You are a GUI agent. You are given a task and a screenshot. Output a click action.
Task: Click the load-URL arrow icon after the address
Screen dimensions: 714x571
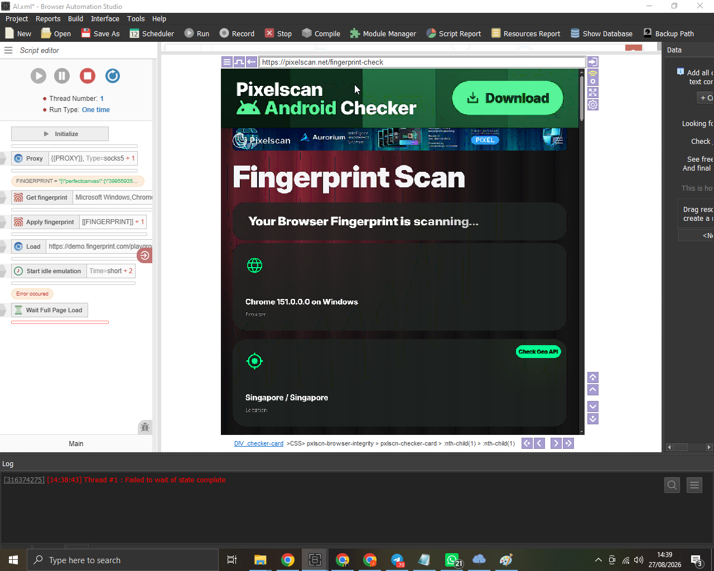593,62
